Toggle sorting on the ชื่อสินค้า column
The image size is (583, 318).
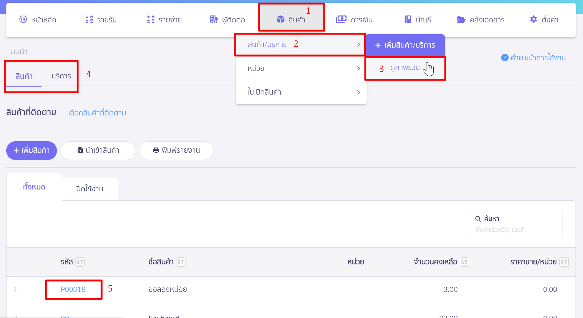(181, 262)
